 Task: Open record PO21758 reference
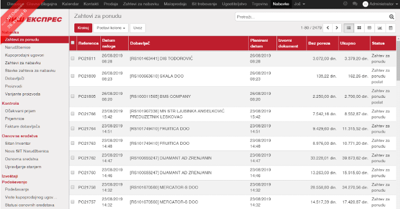tap(87, 187)
